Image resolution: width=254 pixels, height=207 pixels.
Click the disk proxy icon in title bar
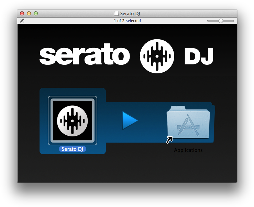pos(116,13)
